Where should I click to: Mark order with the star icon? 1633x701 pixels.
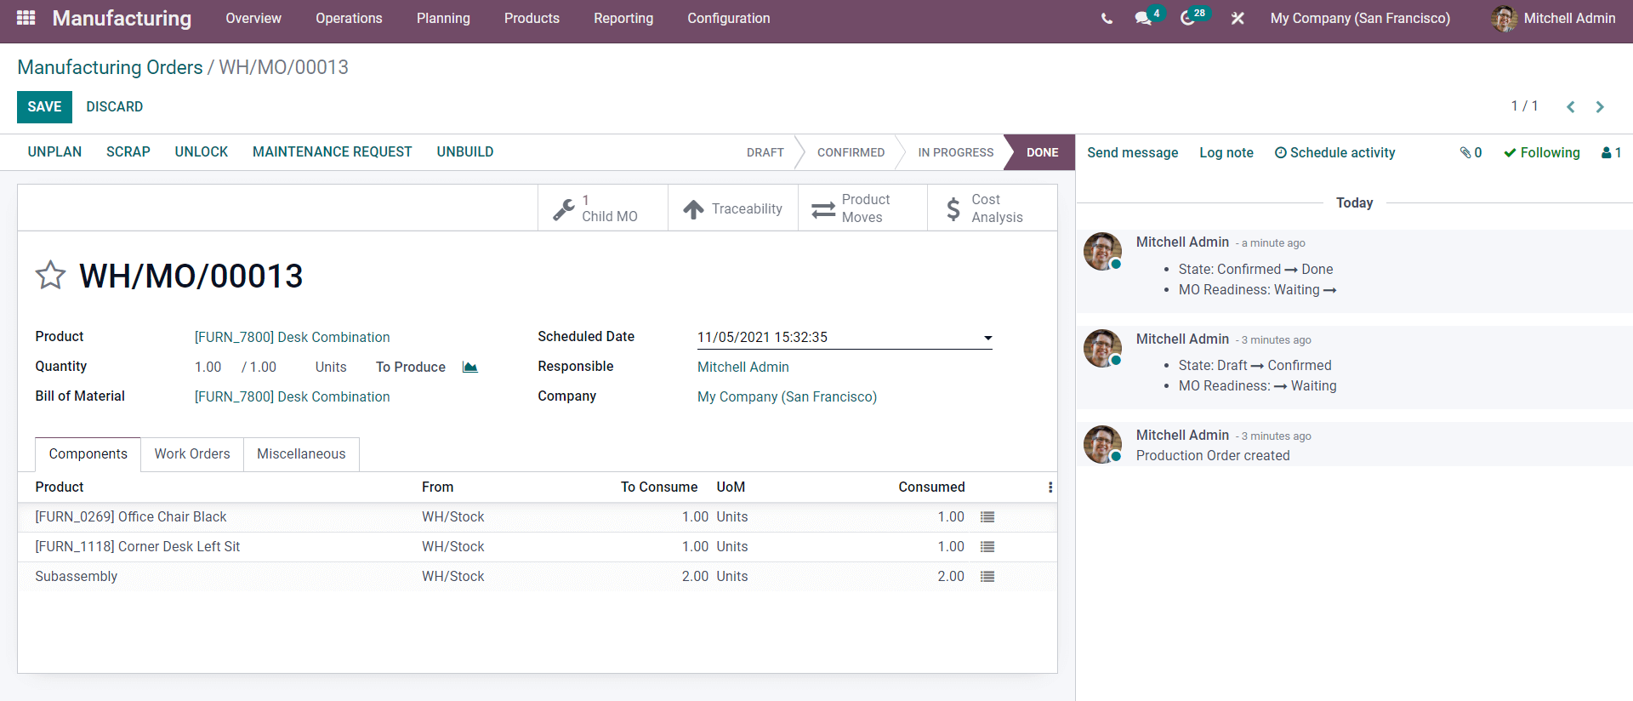click(x=50, y=275)
